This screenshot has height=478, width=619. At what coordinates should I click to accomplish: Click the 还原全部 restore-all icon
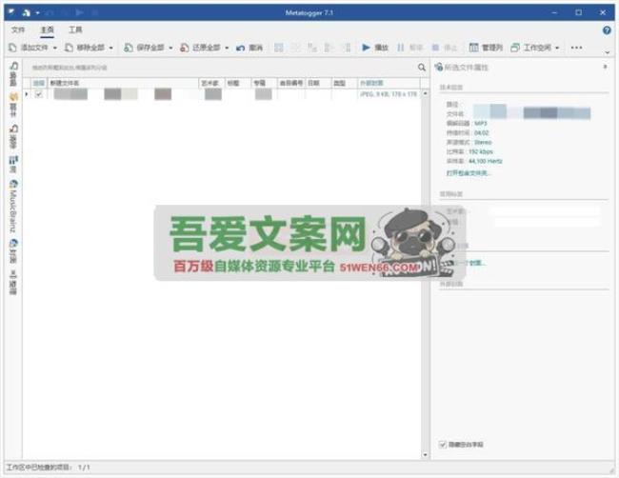(x=185, y=48)
